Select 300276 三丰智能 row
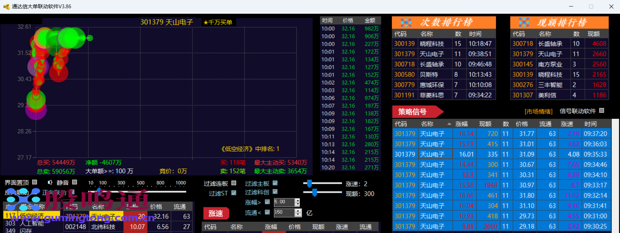 [x=559, y=85]
